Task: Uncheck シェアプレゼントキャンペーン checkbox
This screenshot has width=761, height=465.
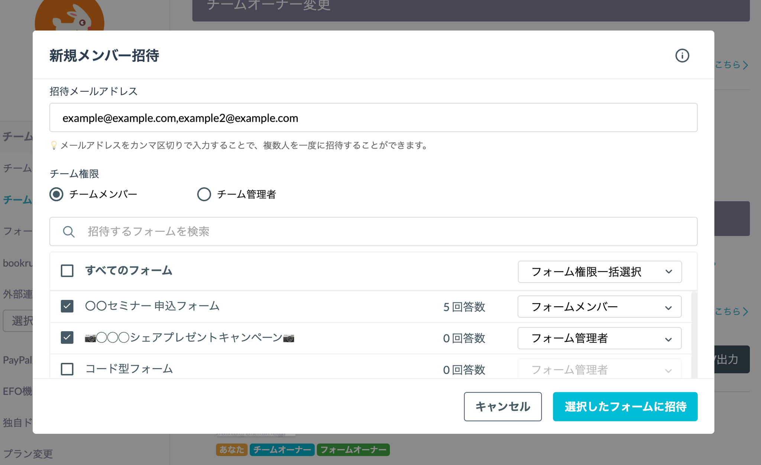Action: click(67, 338)
